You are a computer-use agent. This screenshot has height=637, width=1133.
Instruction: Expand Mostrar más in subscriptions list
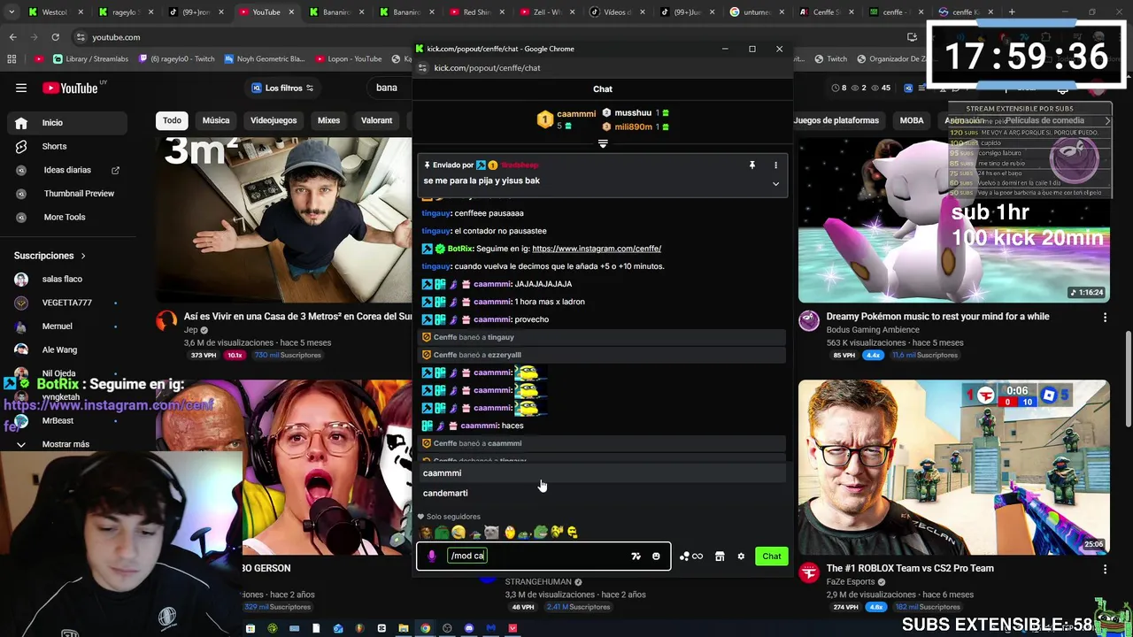point(66,444)
